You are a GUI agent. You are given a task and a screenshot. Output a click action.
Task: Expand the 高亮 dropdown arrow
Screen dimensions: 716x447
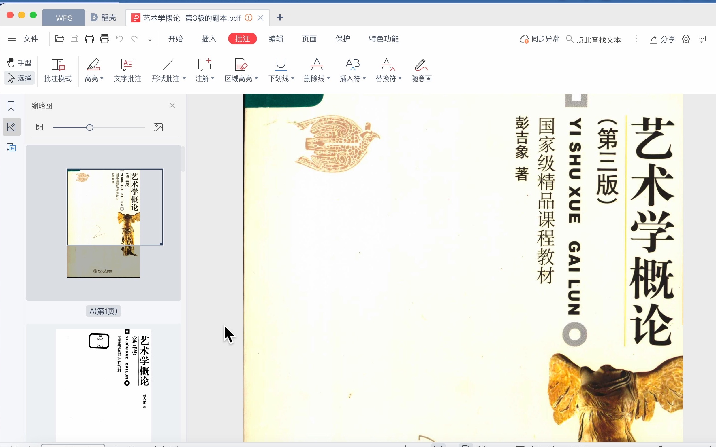[x=102, y=78]
